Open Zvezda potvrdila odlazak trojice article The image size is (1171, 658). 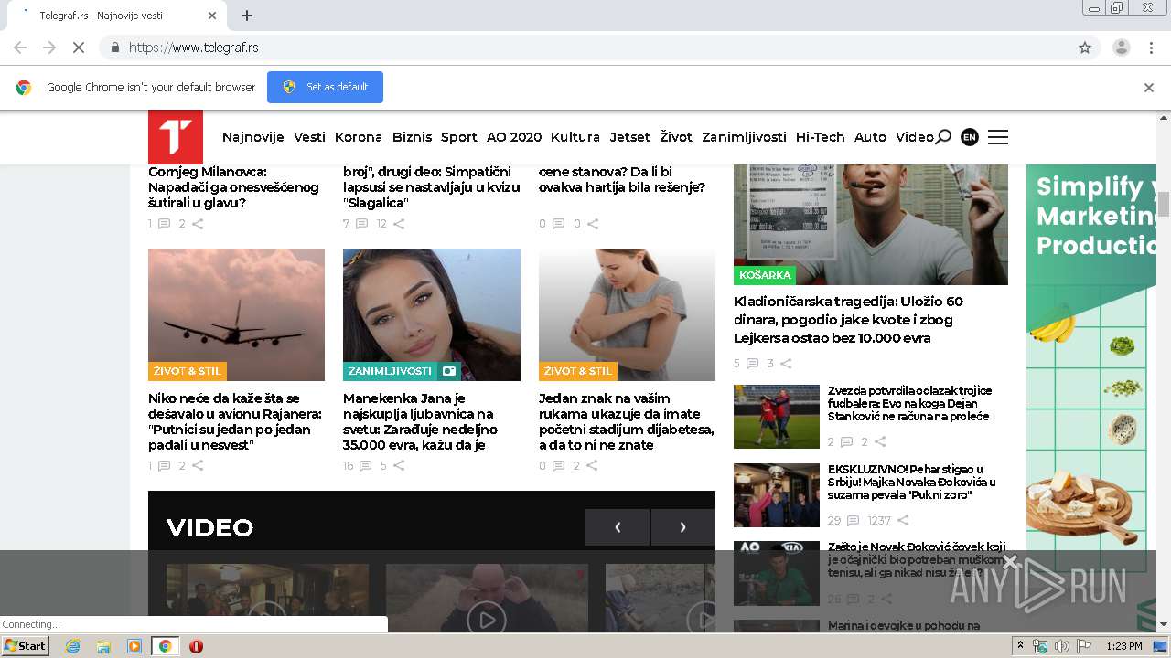point(909,403)
